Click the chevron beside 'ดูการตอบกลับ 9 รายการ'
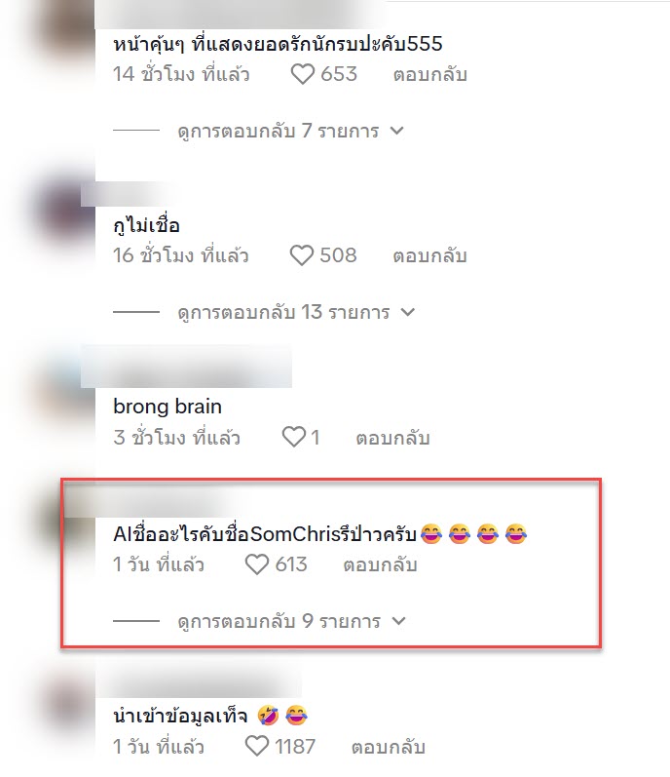This screenshot has width=670, height=777. tap(399, 621)
